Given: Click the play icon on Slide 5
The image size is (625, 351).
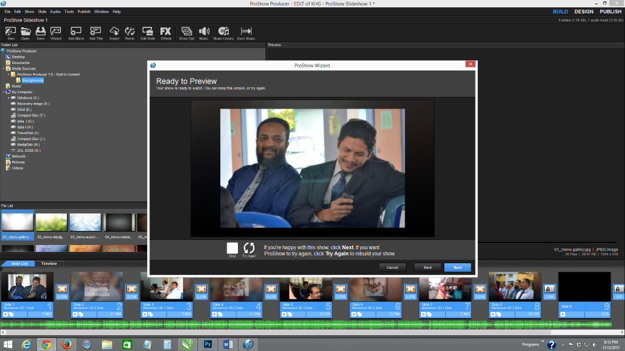Looking at the screenshot, I should (x=284, y=314).
